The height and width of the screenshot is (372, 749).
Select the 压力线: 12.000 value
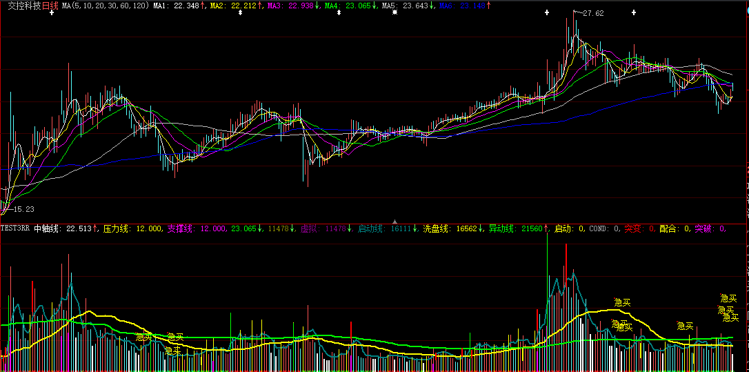(133, 228)
